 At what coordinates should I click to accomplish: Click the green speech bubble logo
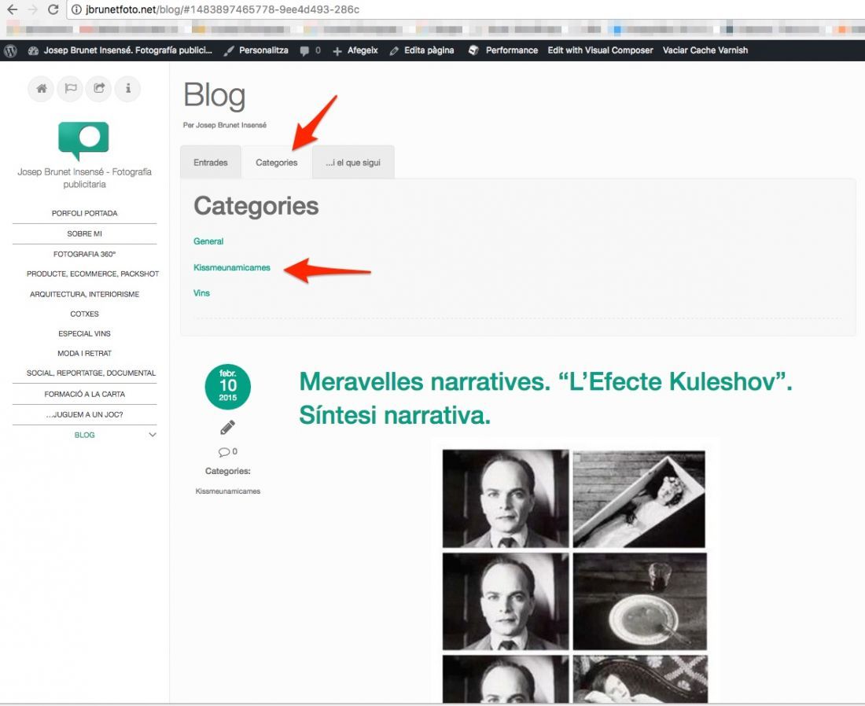(x=84, y=141)
